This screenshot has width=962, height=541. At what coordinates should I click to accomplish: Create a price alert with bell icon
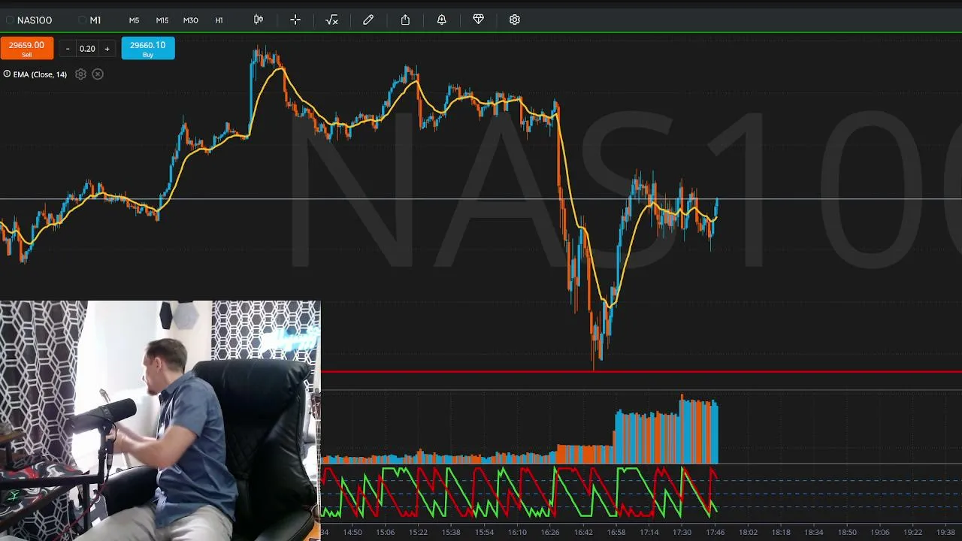click(442, 20)
